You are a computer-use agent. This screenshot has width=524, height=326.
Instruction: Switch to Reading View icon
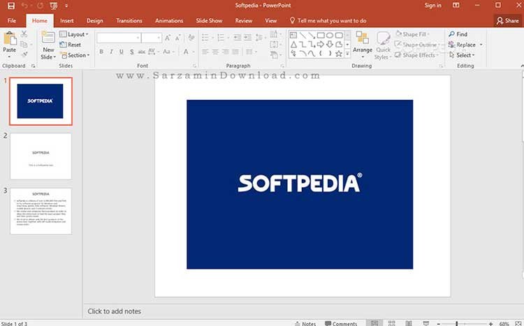pos(409,323)
